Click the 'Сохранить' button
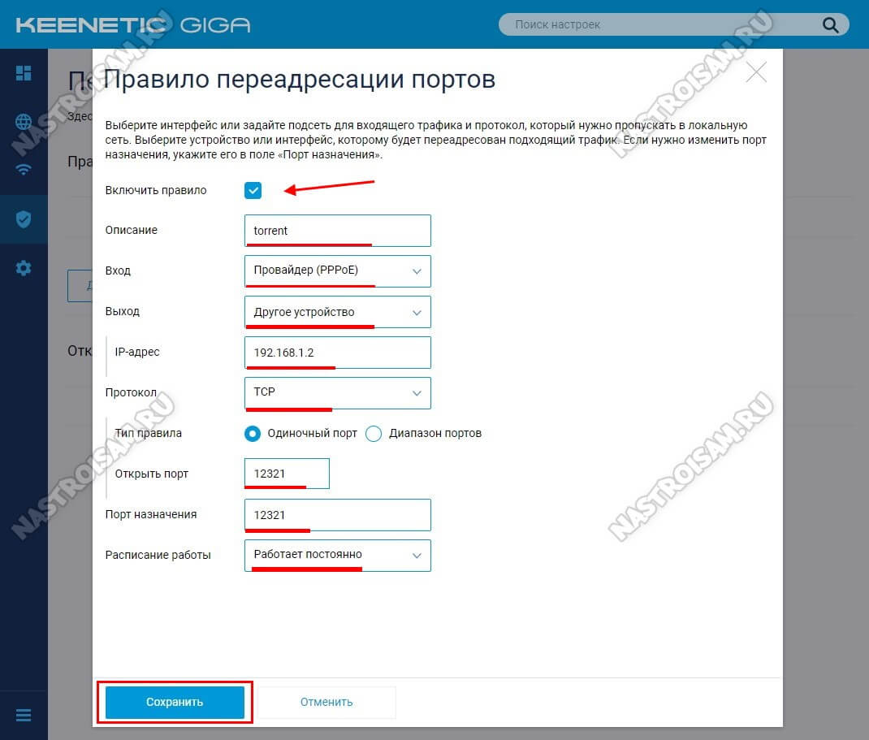This screenshot has height=740, width=869. (175, 703)
